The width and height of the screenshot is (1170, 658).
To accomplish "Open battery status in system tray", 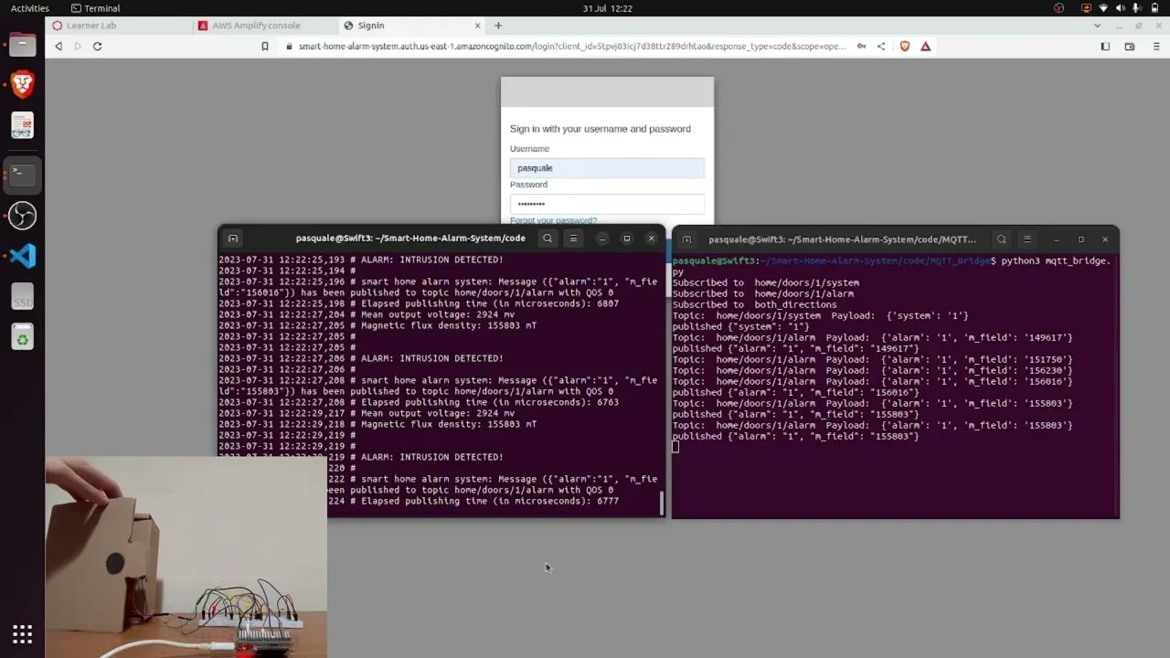I will (1154, 8).
